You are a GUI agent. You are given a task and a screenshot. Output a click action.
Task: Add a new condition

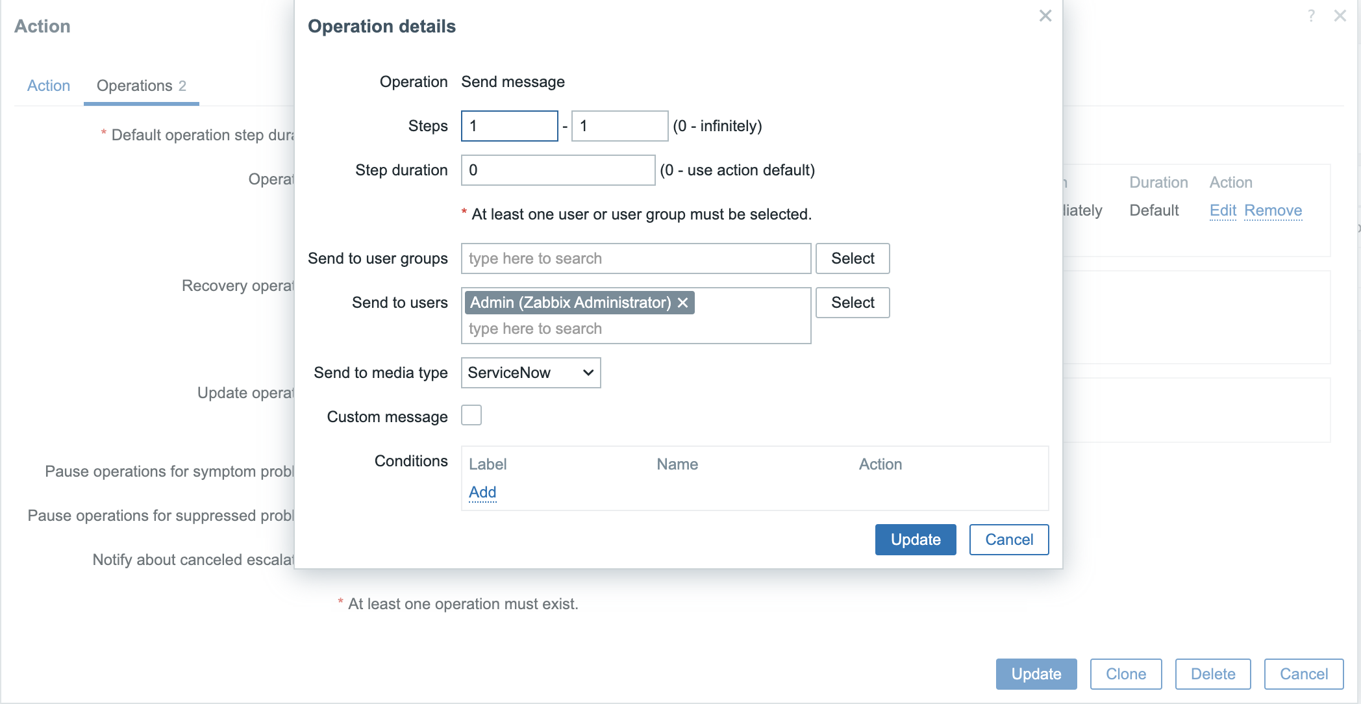(482, 492)
